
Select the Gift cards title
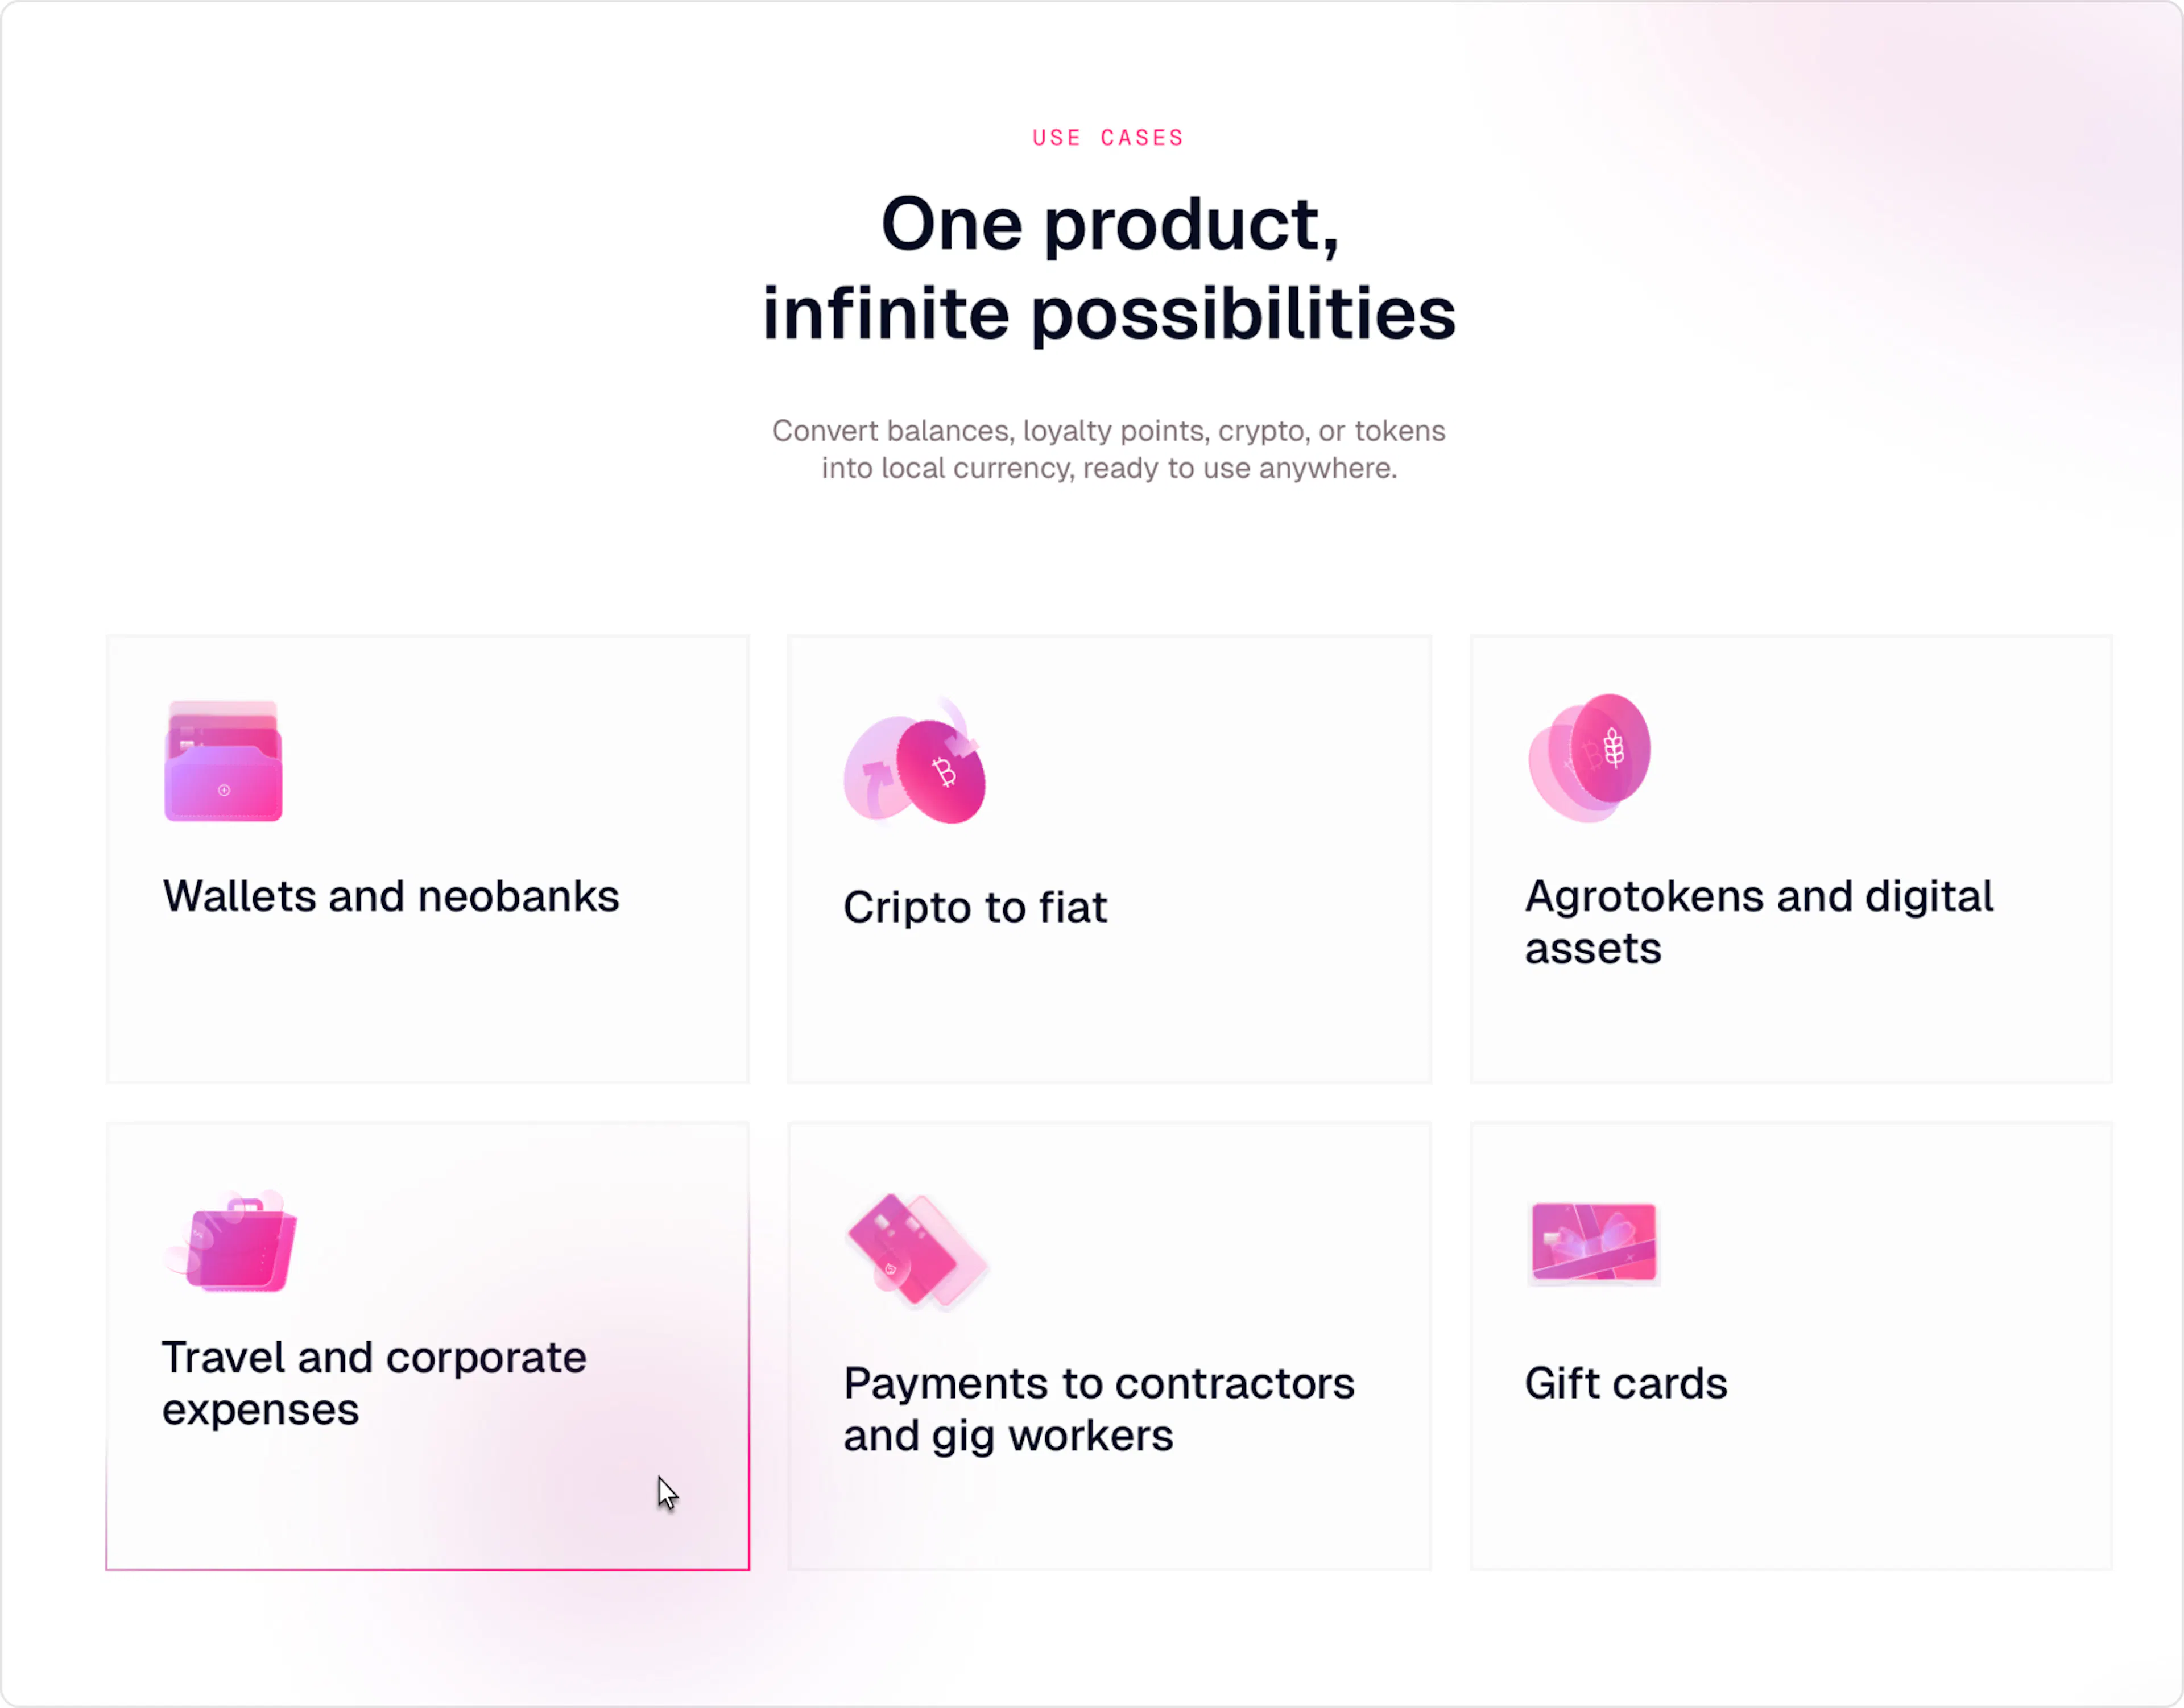coord(1626,1384)
